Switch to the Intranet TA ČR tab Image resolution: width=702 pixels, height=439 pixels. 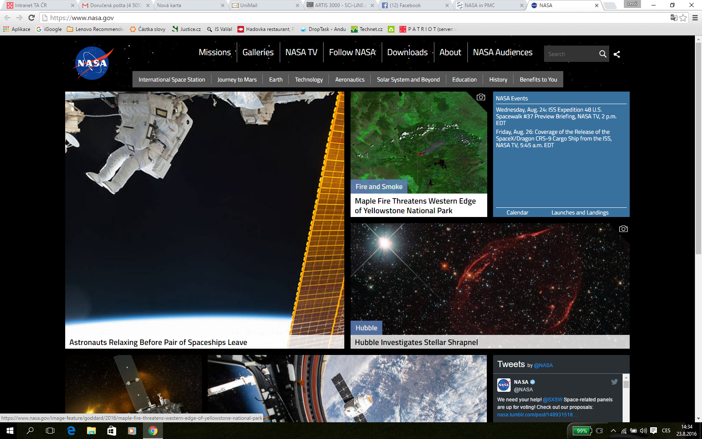point(40,5)
